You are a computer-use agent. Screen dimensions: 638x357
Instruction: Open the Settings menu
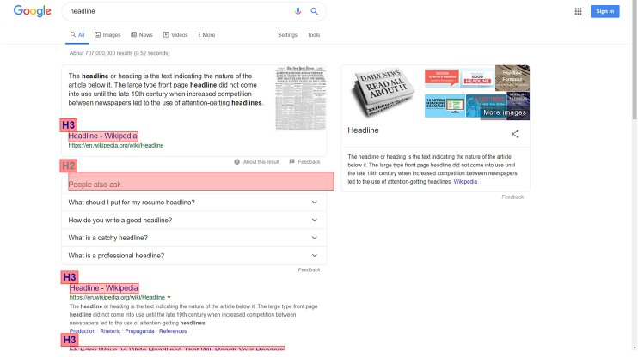pos(288,35)
